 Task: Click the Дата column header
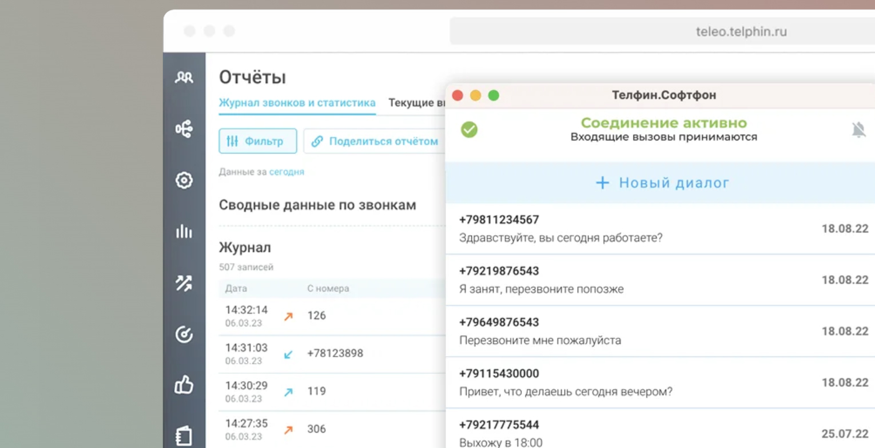[x=236, y=288]
